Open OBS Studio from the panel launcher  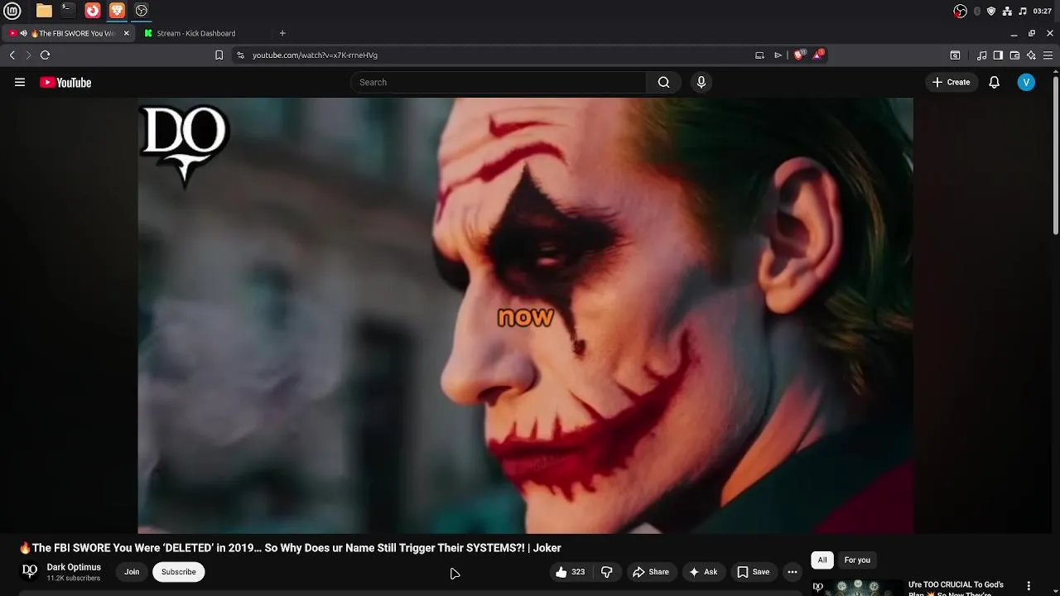click(x=142, y=11)
